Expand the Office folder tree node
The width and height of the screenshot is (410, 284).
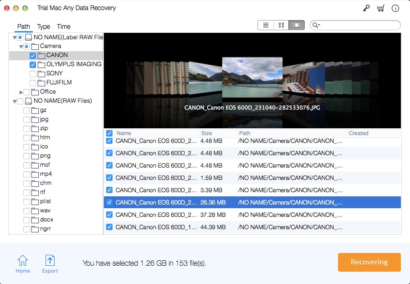(21, 92)
